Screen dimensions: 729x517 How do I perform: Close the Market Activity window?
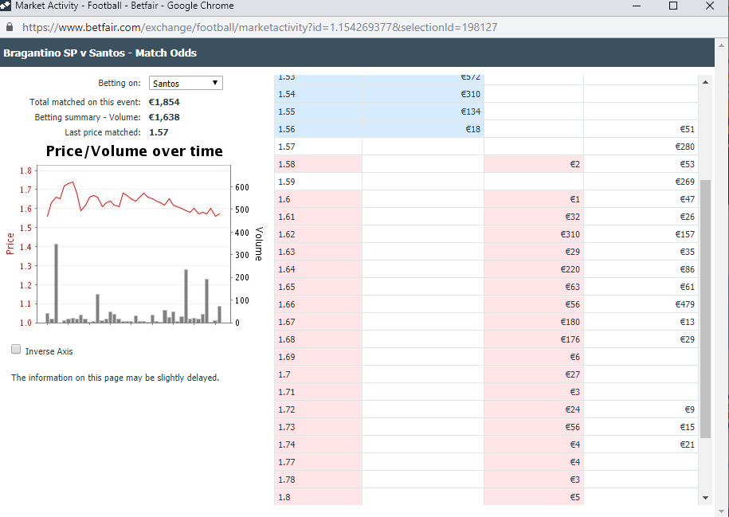point(709,6)
